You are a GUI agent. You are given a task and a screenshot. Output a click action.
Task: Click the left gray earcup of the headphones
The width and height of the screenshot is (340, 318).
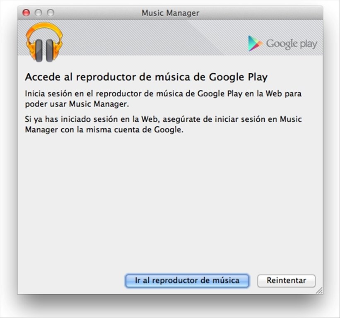pos(39,51)
